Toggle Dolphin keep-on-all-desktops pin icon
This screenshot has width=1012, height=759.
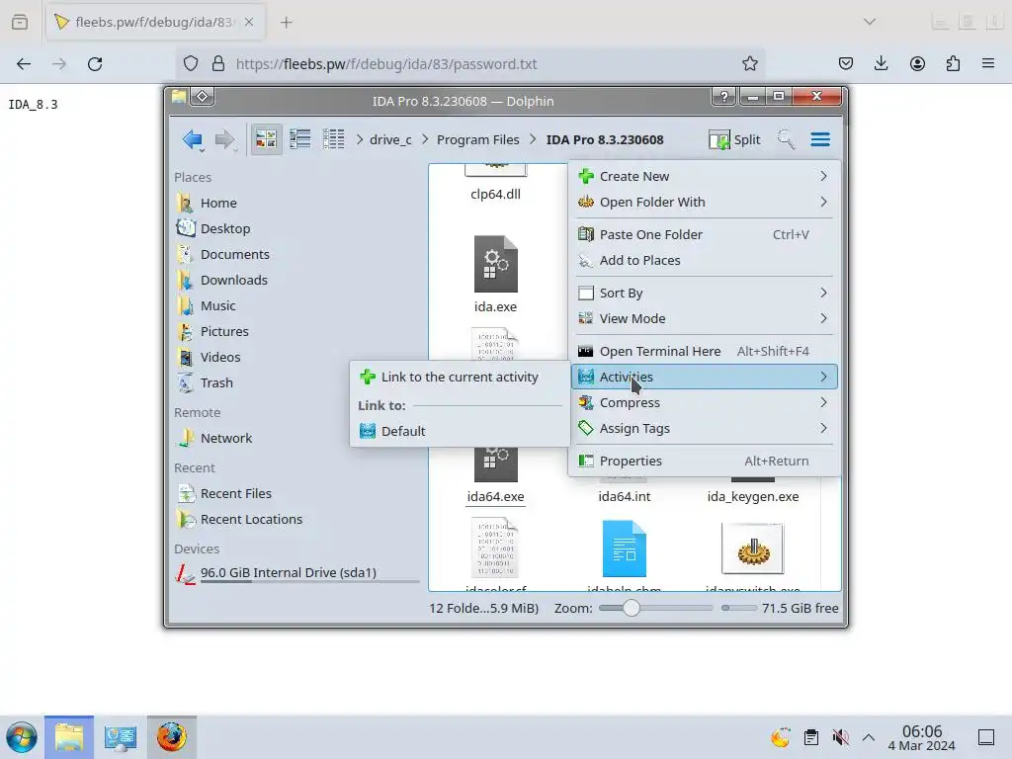[202, 97]
